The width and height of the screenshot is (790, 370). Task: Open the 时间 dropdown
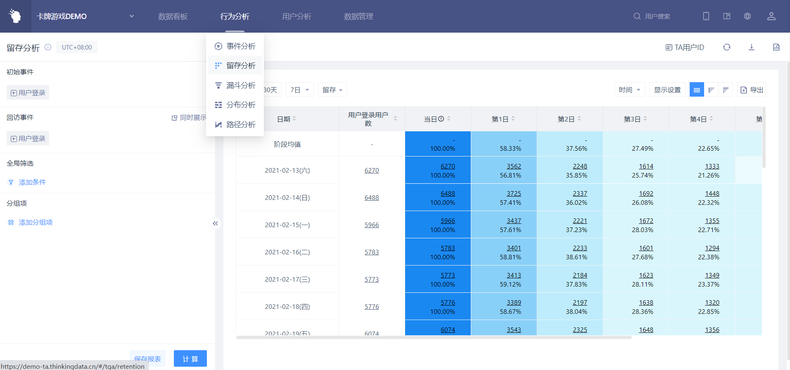click(x=630, y=90)
